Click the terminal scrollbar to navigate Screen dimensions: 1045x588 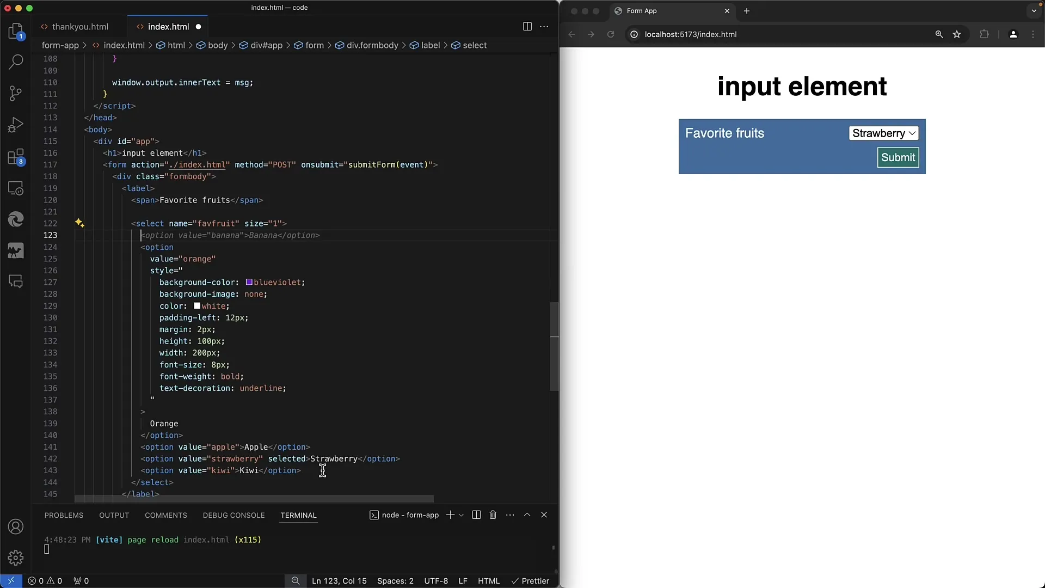(552, 547)
